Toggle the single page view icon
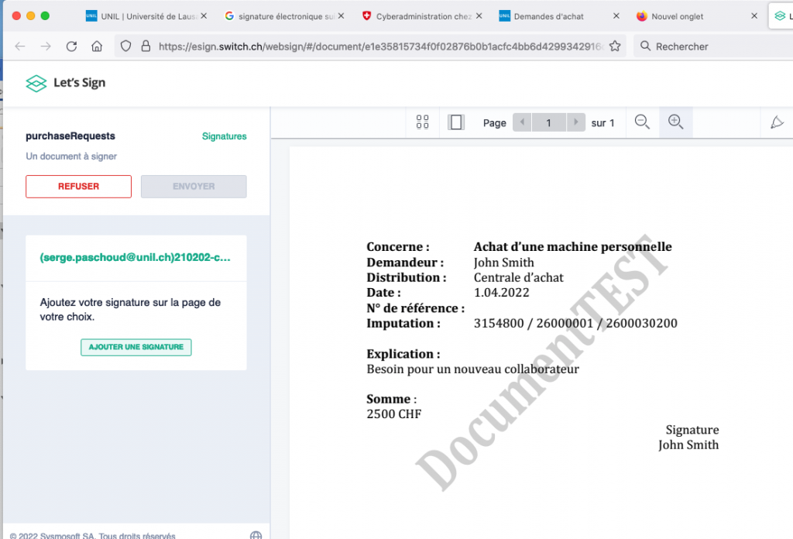The image size is (793, 539). [x=456, y=122]
